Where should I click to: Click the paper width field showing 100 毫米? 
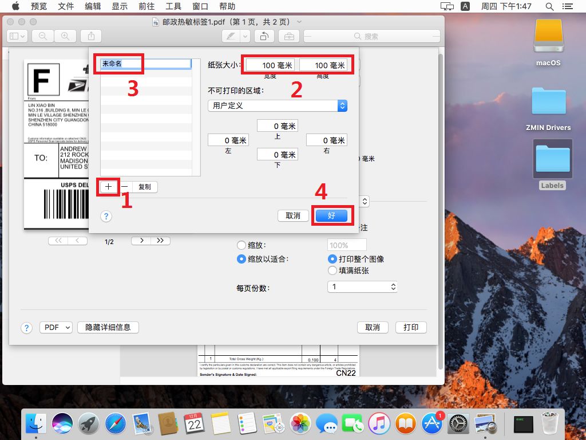(270, 65)
